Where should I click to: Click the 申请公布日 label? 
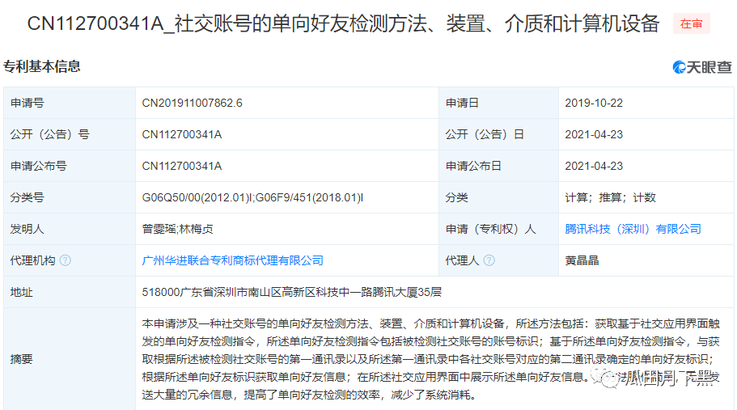pos(473,166)
